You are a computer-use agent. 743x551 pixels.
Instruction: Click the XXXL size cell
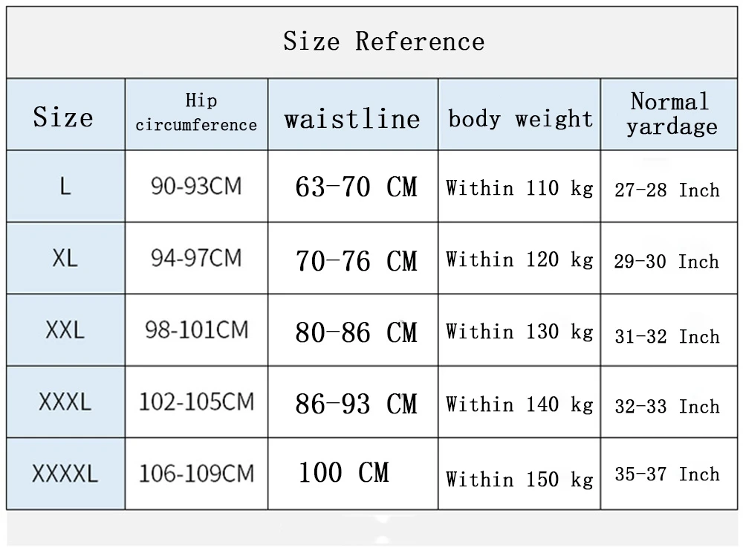[65, 402]
